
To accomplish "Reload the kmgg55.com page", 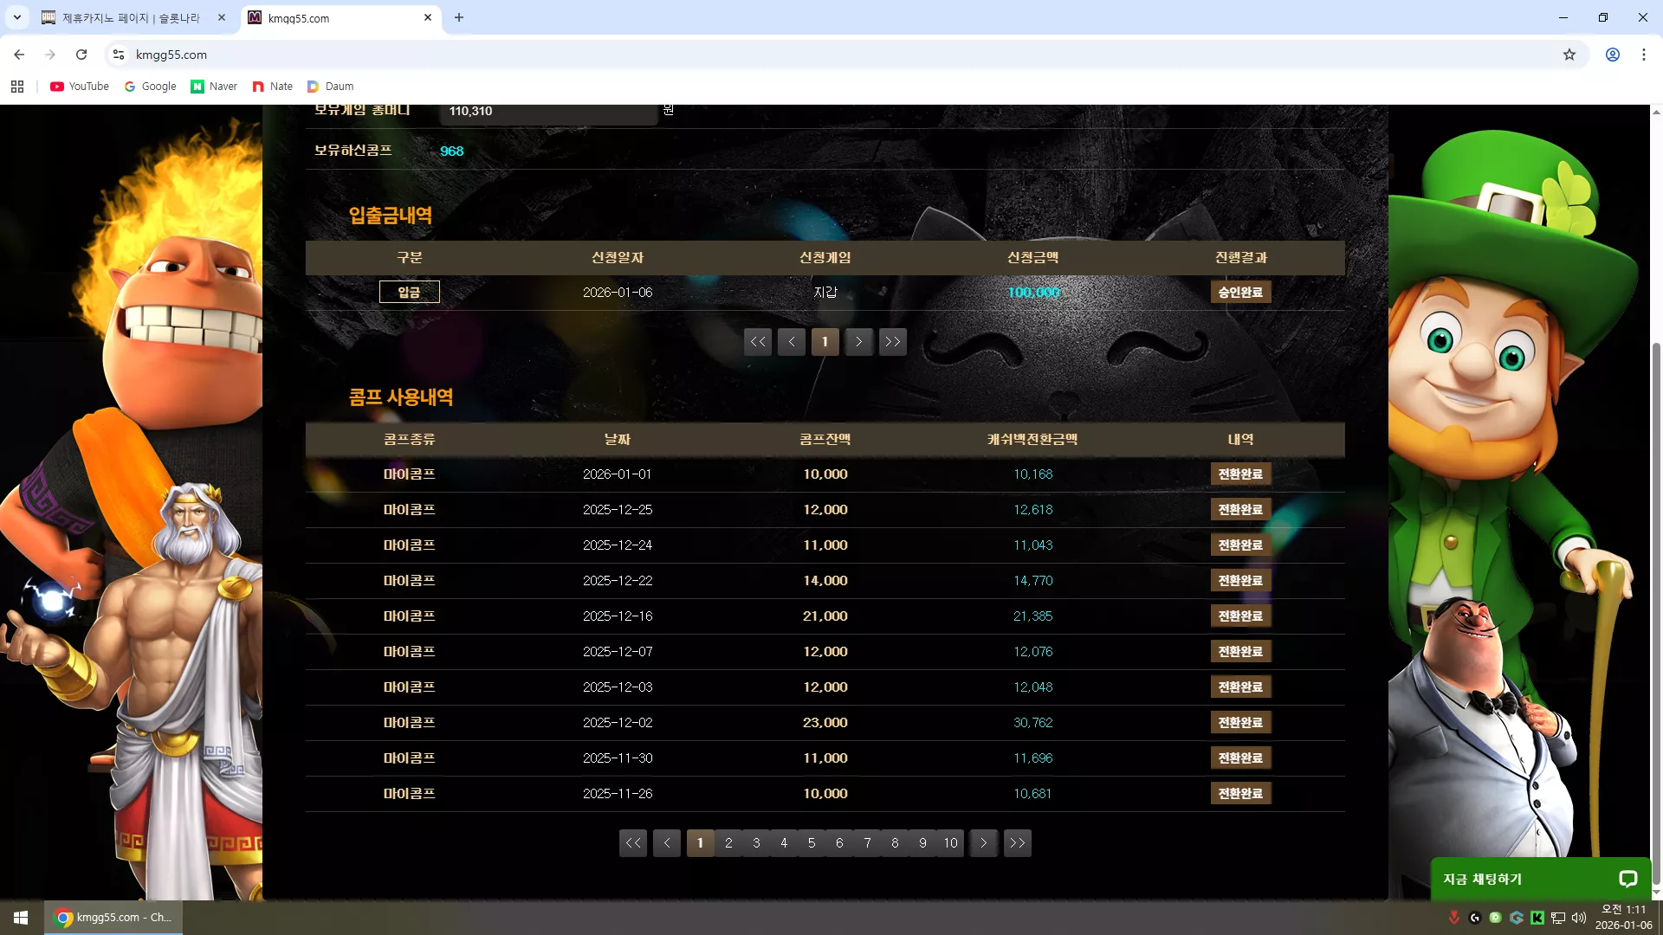I will coord(81,55).
